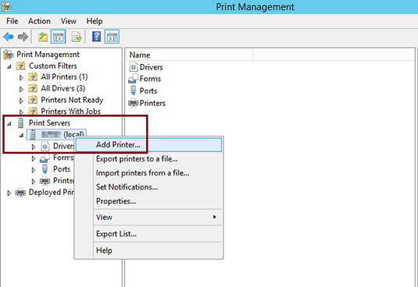Select the Custom Filters tree item
418x287 pixels.
53,66
